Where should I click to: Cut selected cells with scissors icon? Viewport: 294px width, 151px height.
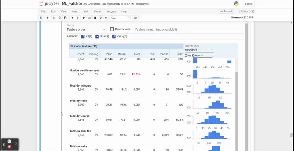[54, 18]
